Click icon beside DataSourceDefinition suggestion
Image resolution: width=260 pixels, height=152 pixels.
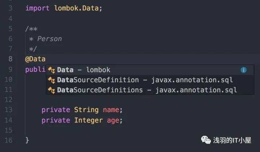click(51, 80)
